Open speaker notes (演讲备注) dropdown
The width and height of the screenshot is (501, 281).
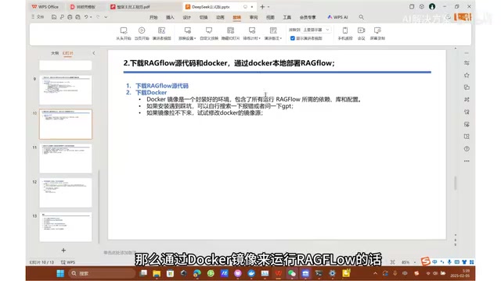click(x=273, y=34)
